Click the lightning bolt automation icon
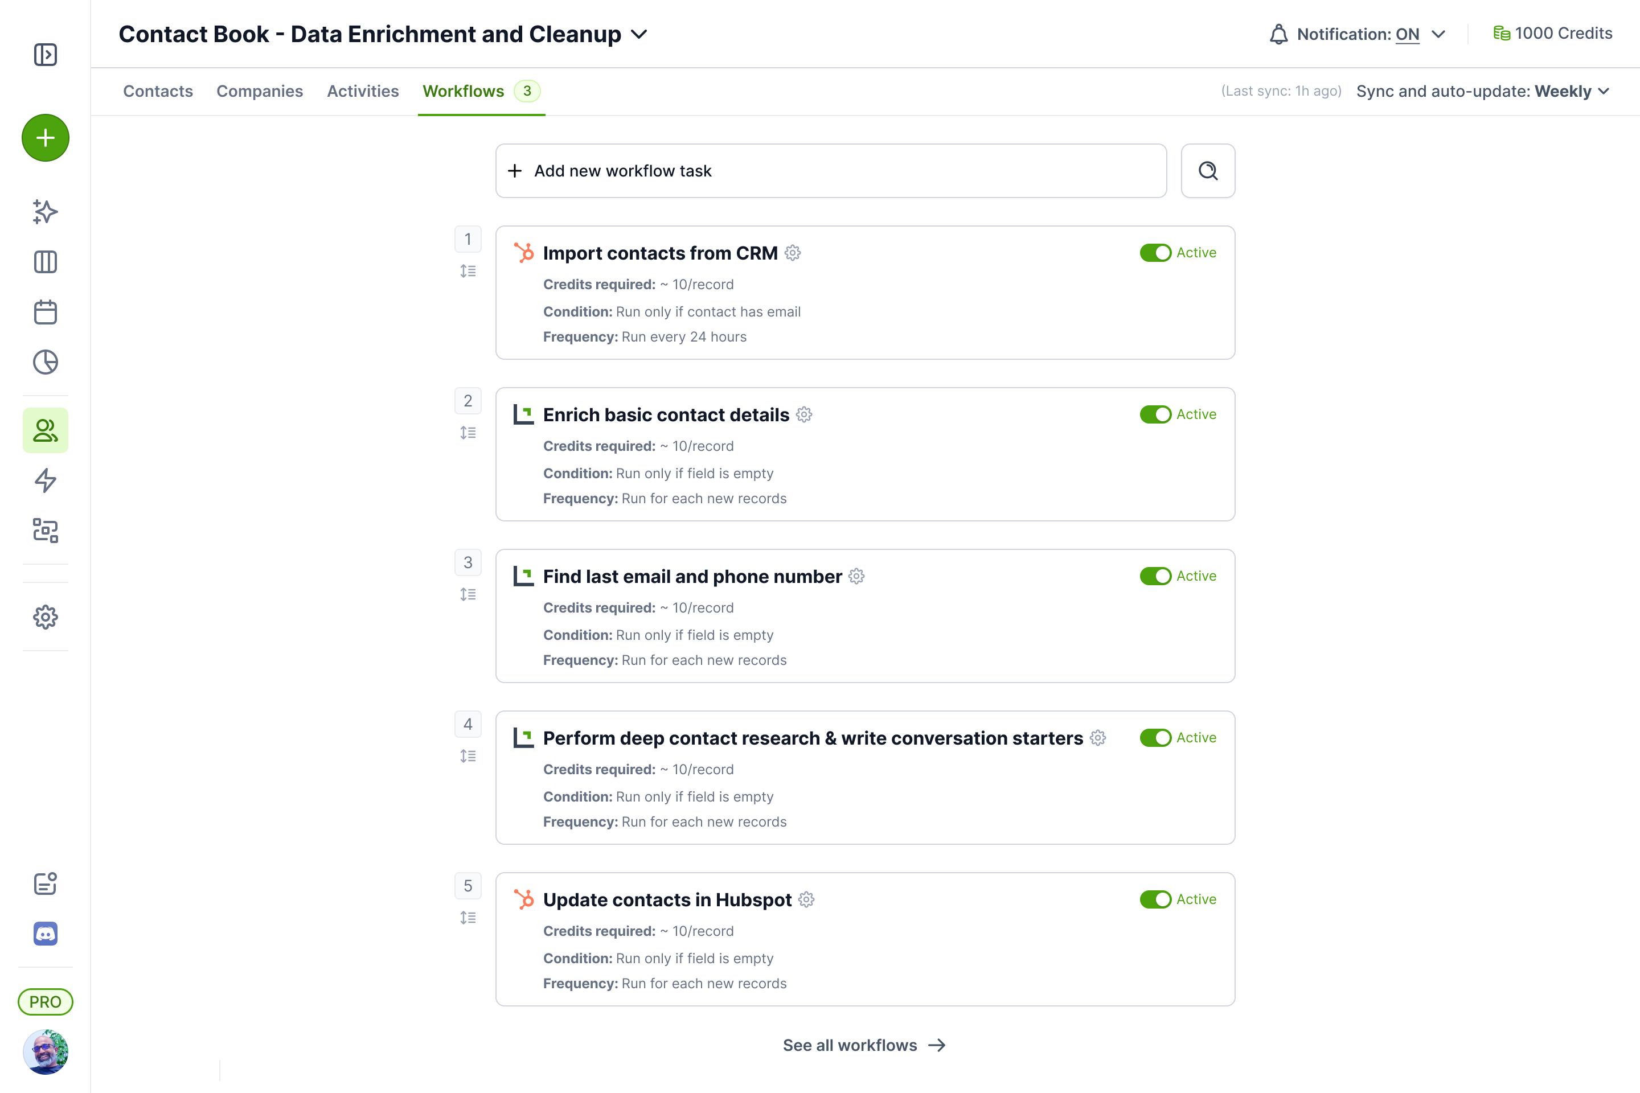The image size is (1640, 1093). 46,480
